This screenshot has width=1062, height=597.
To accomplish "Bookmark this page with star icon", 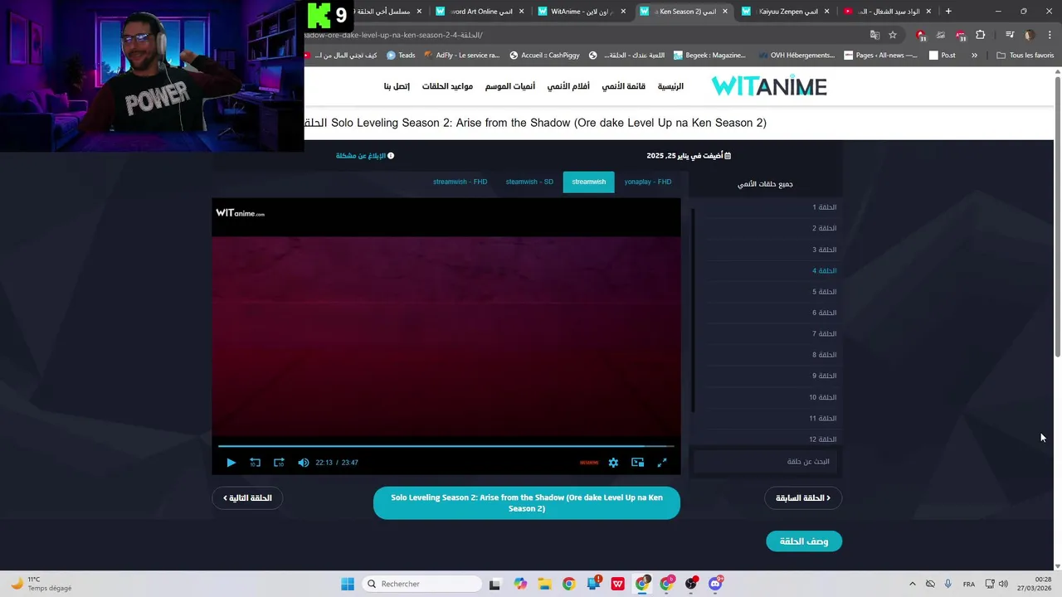I will 893,35.
